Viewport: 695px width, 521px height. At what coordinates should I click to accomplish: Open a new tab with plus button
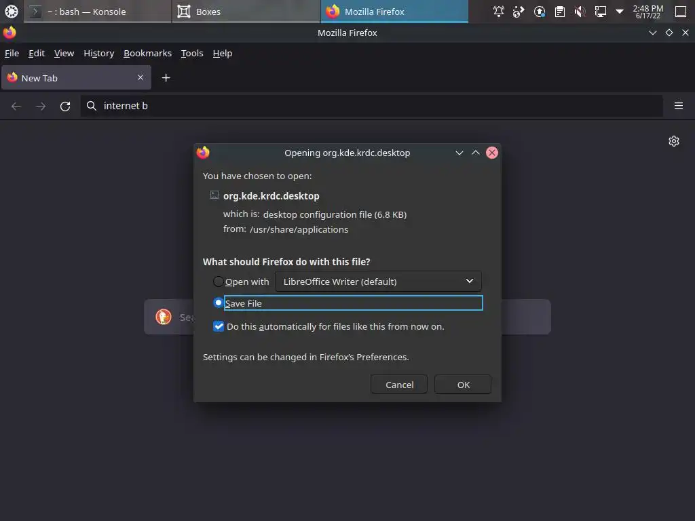click(x=166, y=78)
